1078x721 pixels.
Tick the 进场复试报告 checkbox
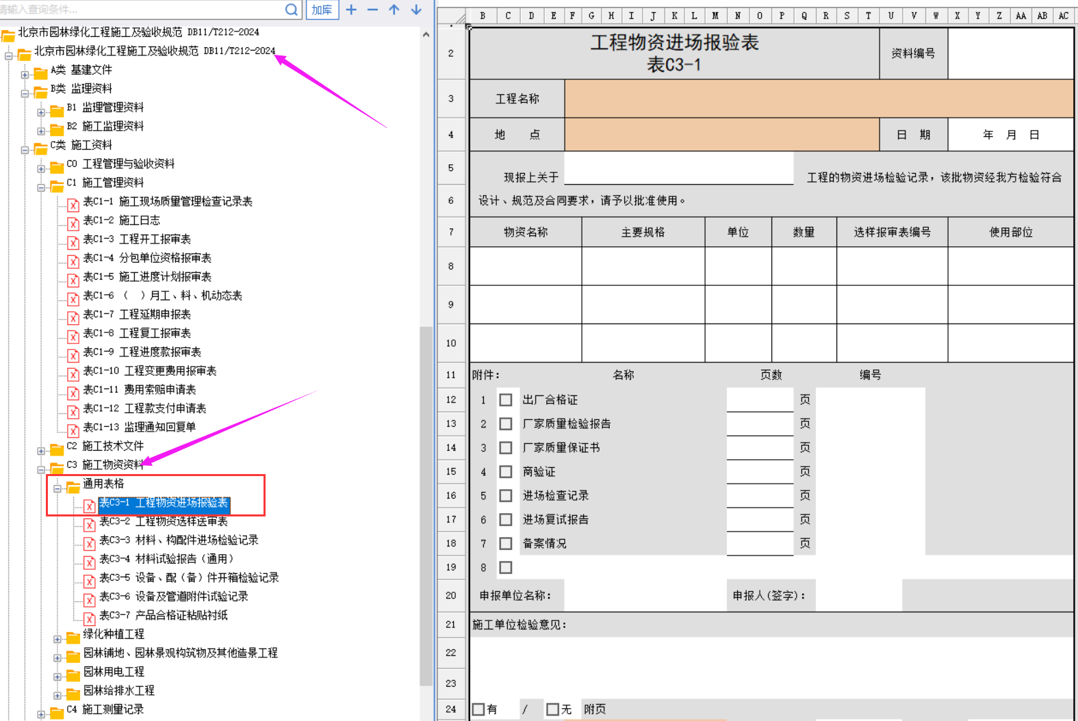506,520
